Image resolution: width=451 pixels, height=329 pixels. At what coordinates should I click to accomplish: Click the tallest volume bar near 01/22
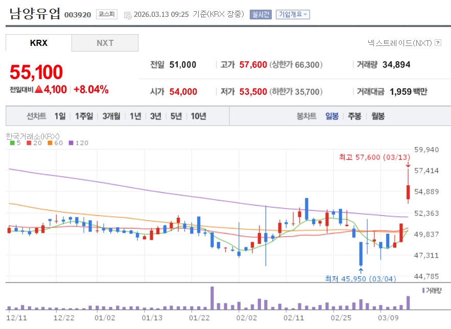(212, 298)
